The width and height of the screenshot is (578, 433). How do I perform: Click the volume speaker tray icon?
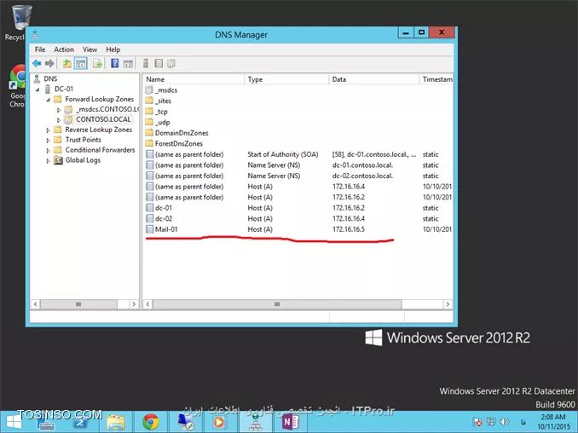tap(505, 421)
